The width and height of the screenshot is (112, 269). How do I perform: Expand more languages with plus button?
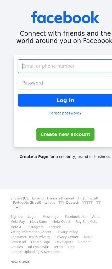click(x=17, y=207)
